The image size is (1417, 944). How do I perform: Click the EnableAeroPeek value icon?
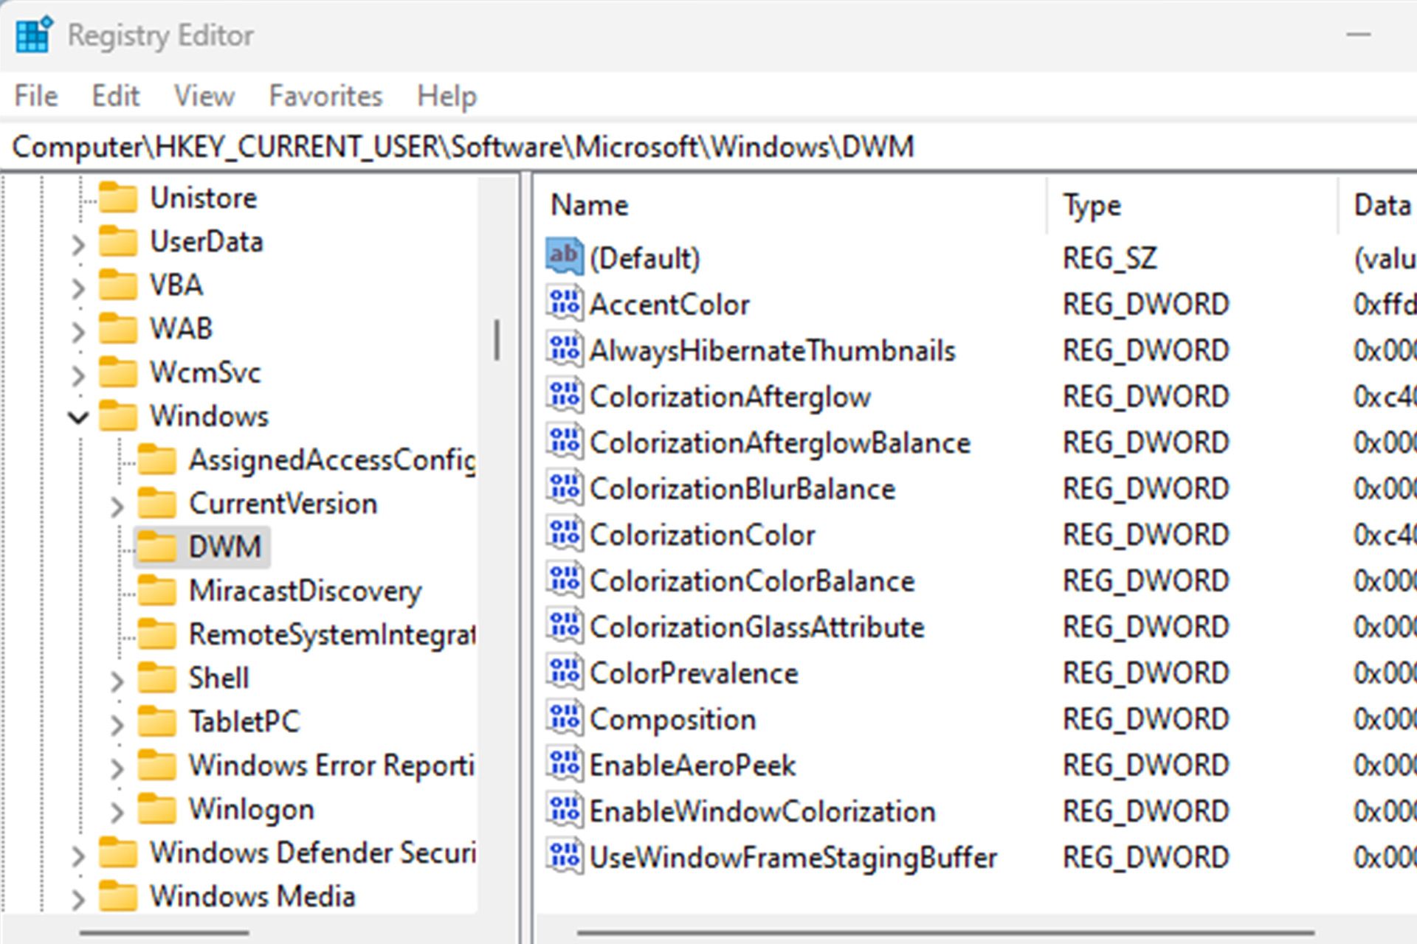[565, 765]
